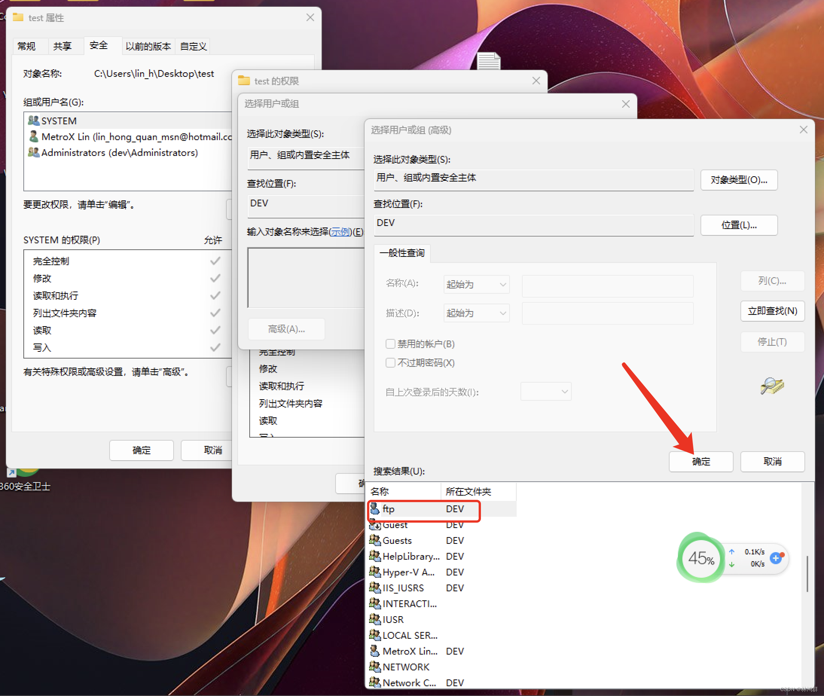Click the search magnifier icon
The height and width of the screenshot is (696, 824).
(x=772, y=386)
